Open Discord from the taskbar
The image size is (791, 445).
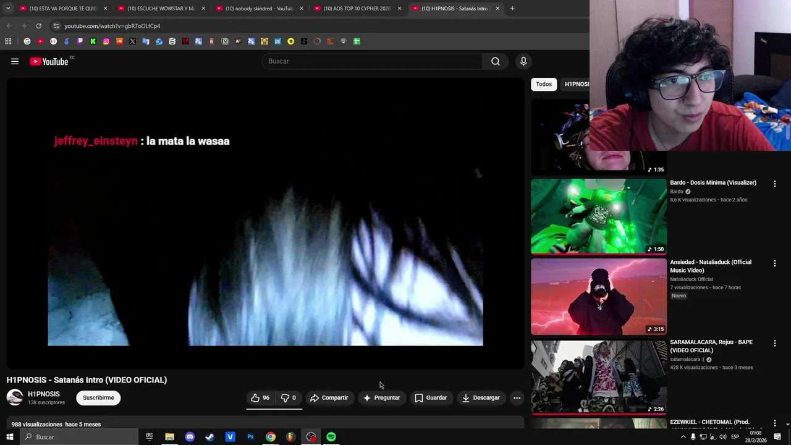[x=190, y=437]
